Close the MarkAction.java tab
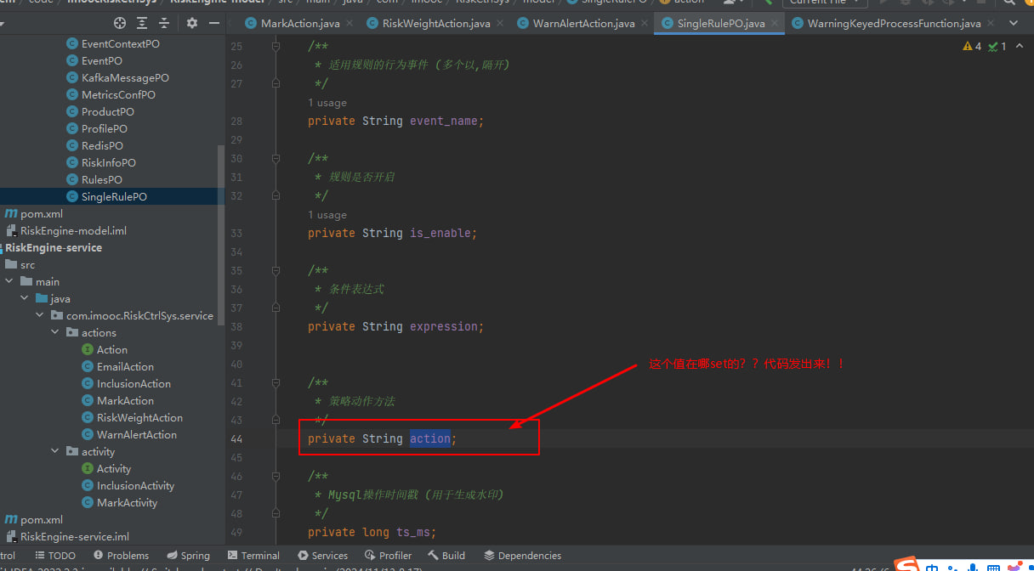Image resolution: width=1034 pixels, height=571 pixels. point(351,24)
